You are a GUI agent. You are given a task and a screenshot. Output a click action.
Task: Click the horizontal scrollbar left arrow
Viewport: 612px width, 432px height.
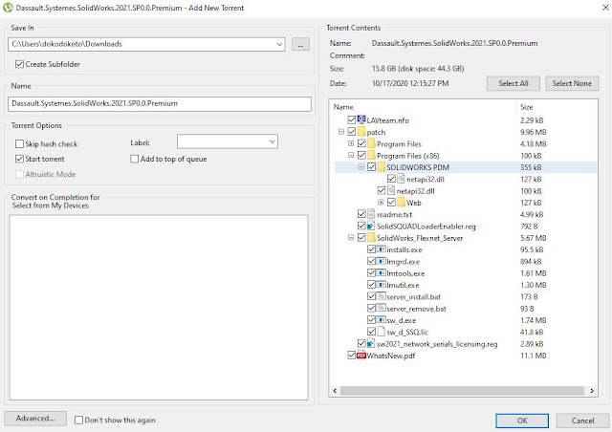pyautogui.click(x=335, y=391)
